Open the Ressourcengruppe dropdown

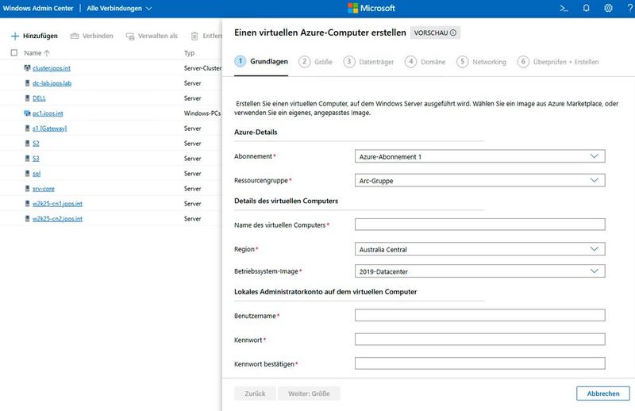tap(480, 180)
